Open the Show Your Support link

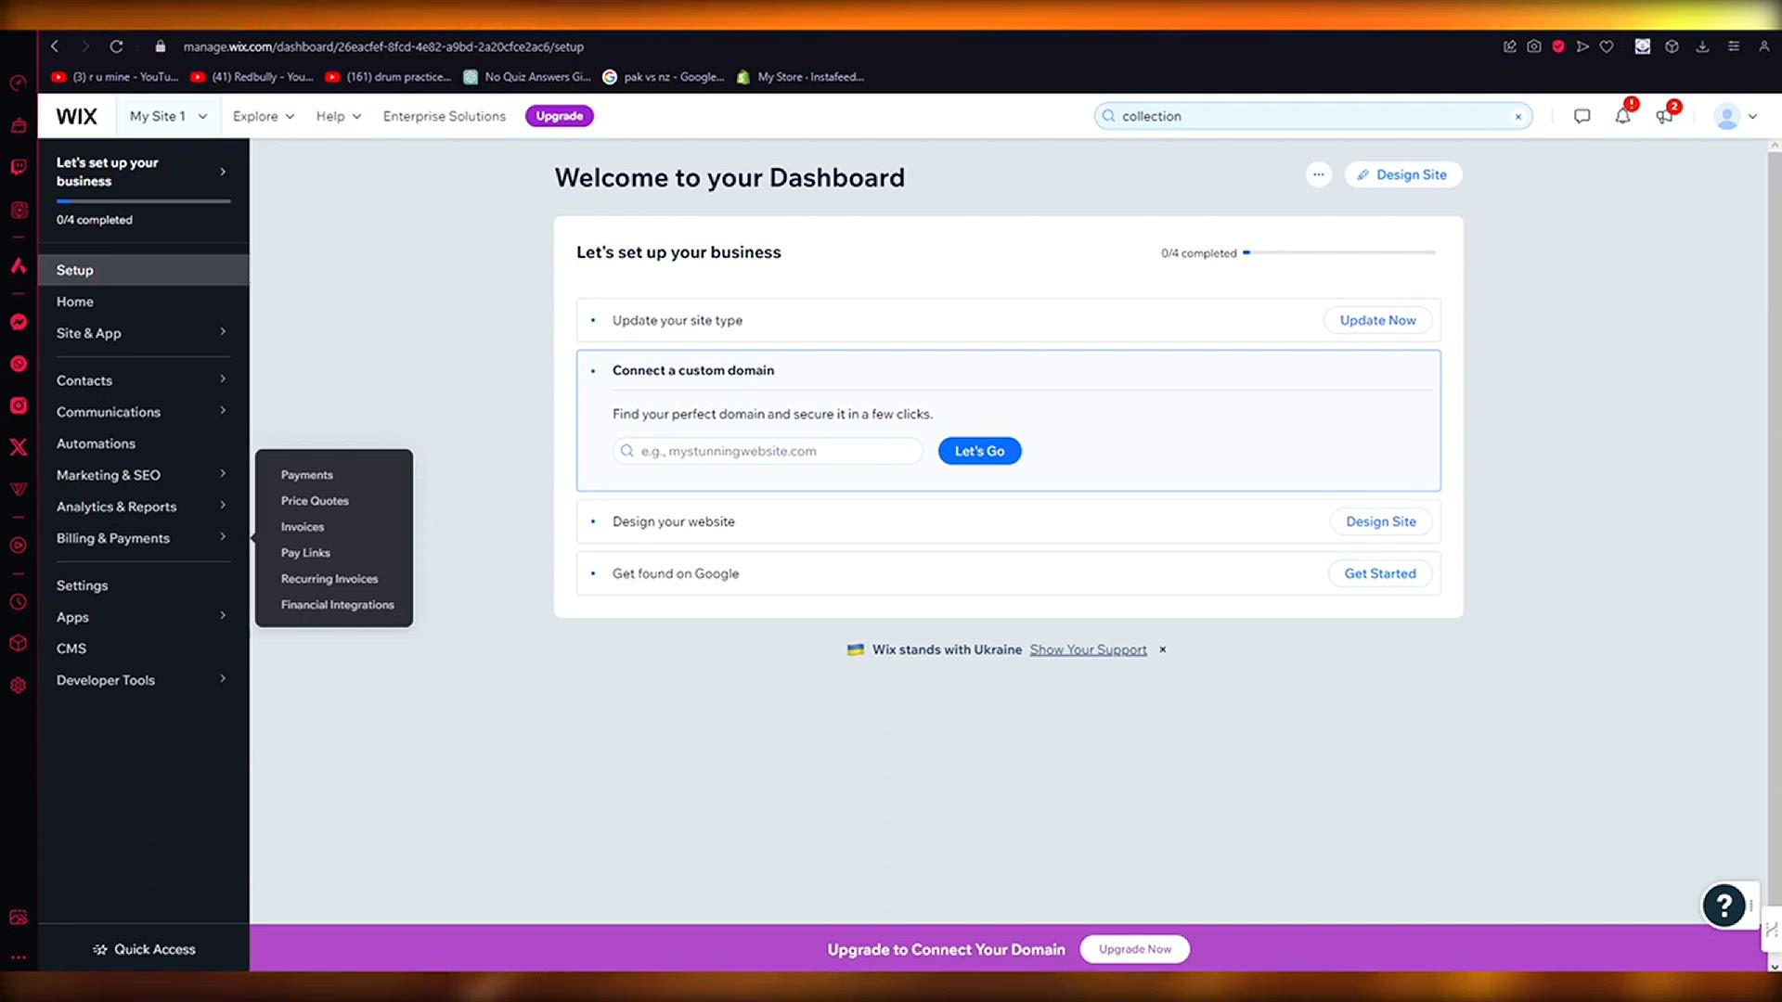click(1088, 649)
